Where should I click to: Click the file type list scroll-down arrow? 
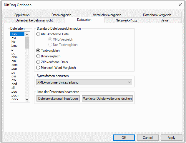(27, 99)
